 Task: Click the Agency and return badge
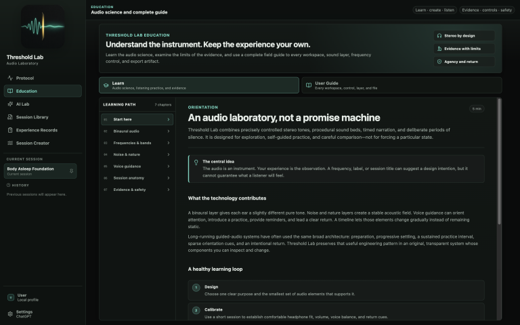tap(464, 62)
